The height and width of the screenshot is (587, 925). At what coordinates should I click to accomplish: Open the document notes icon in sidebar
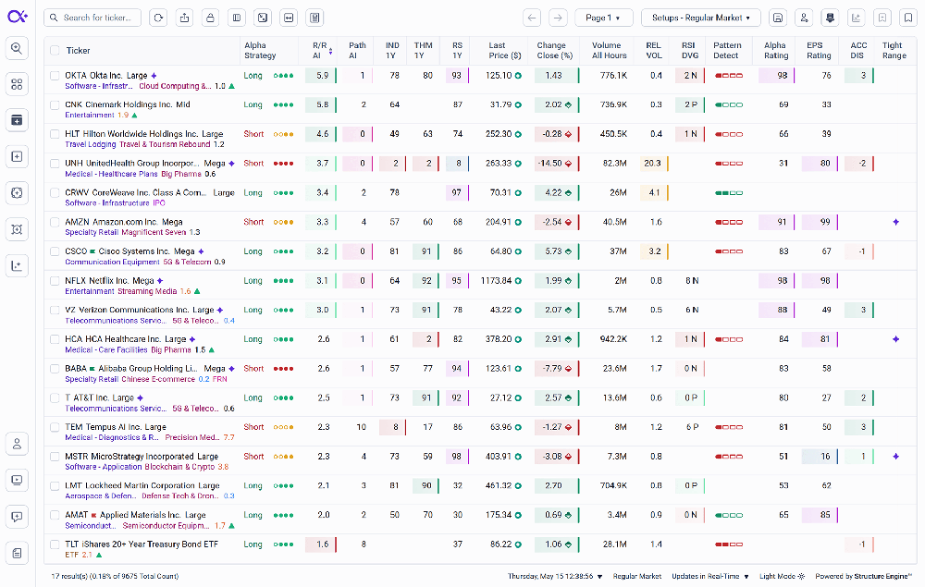(x=17, y=553)
